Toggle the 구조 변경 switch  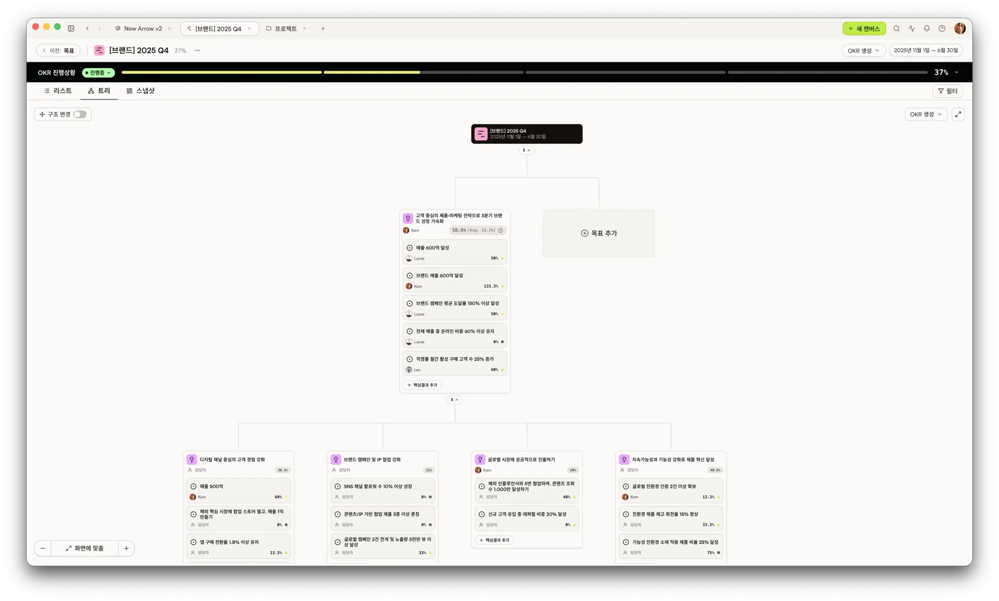80,114
